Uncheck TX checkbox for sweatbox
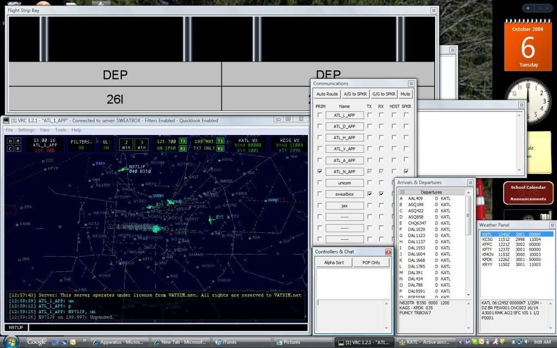 (370, 194)
